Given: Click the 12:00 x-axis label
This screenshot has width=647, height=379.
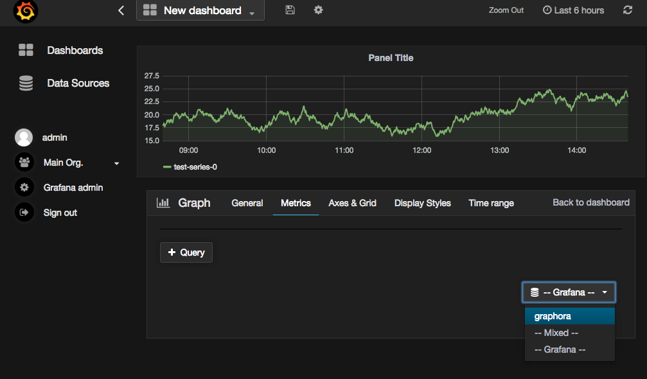Looking at the screenshot, I should (x=421, y=150).
